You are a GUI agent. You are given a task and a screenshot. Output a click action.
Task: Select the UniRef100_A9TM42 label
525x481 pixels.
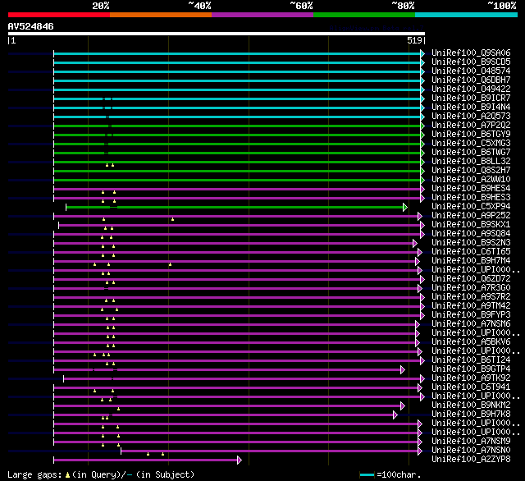(471, 306)
